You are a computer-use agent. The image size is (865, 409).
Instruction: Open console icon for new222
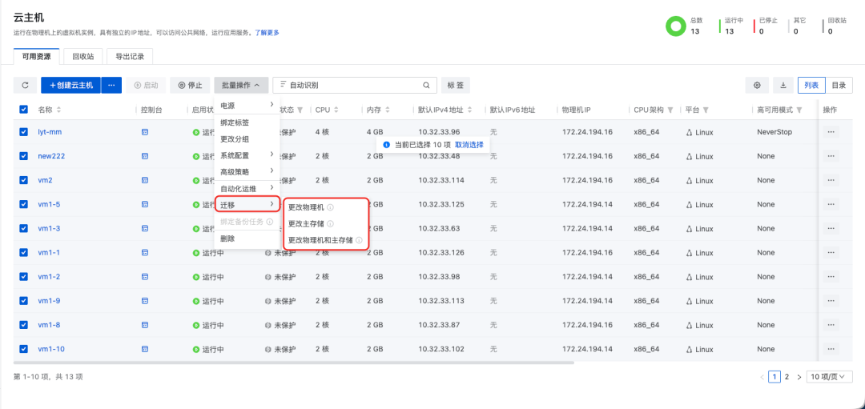[x=144, y=156]
